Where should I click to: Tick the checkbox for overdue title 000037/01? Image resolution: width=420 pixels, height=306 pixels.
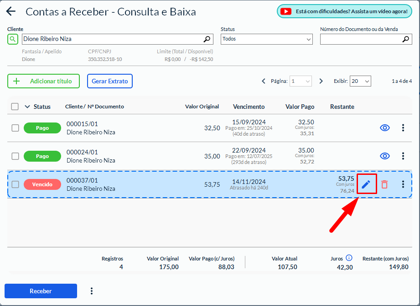pos(15,184)
